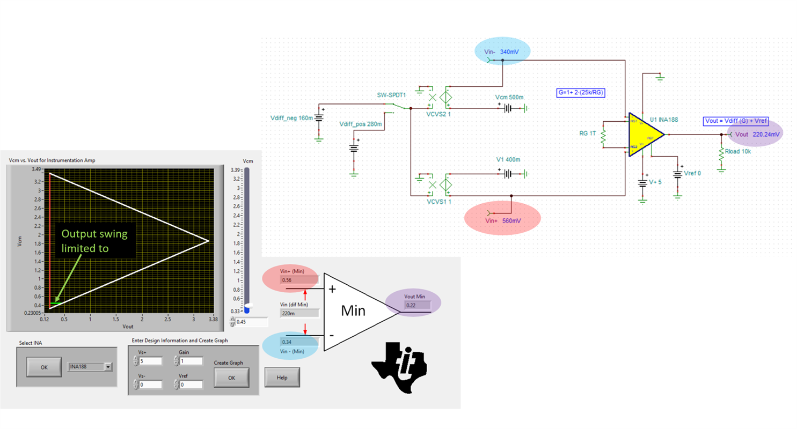797x429 pixels.
Task: Click the Create Graph OK button
Action: (231, 378)
